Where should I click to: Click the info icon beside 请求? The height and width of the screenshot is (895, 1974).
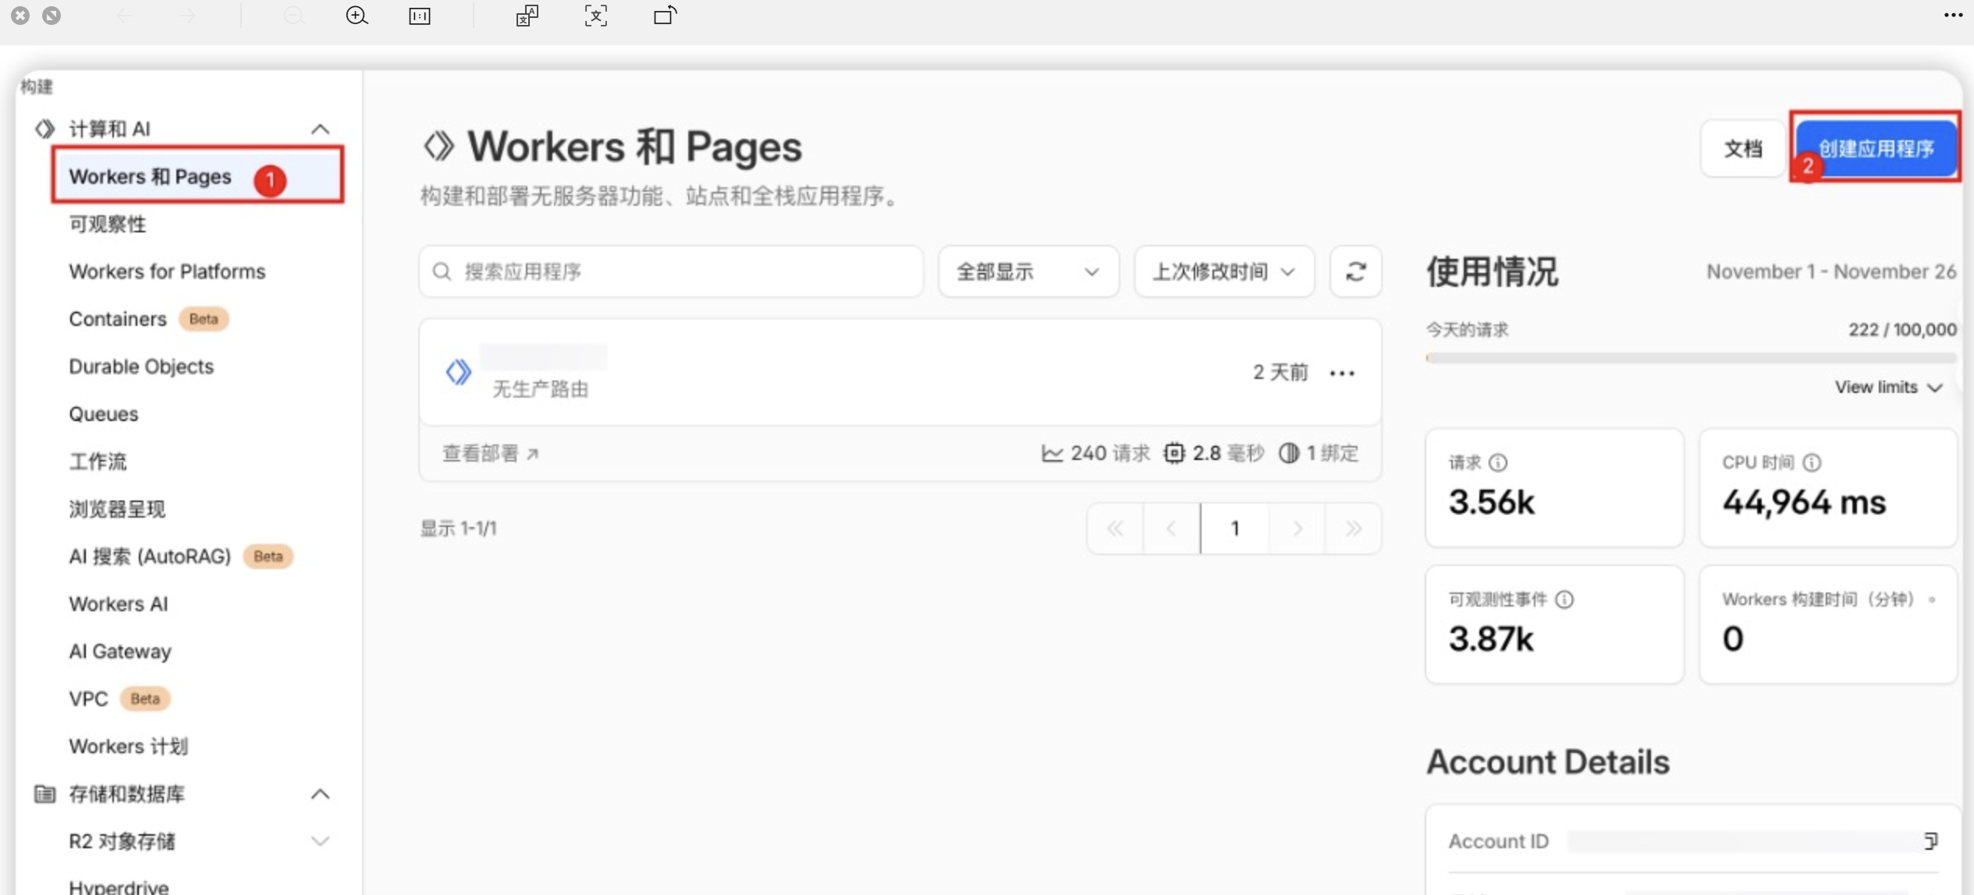point(1498,462)
